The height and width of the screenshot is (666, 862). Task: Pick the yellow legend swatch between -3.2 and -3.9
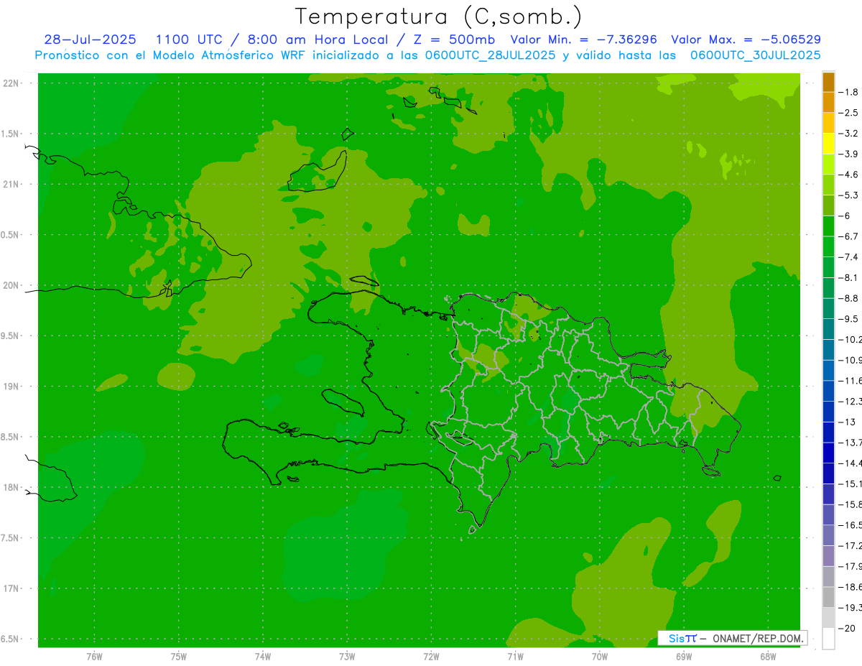point(828,144)
